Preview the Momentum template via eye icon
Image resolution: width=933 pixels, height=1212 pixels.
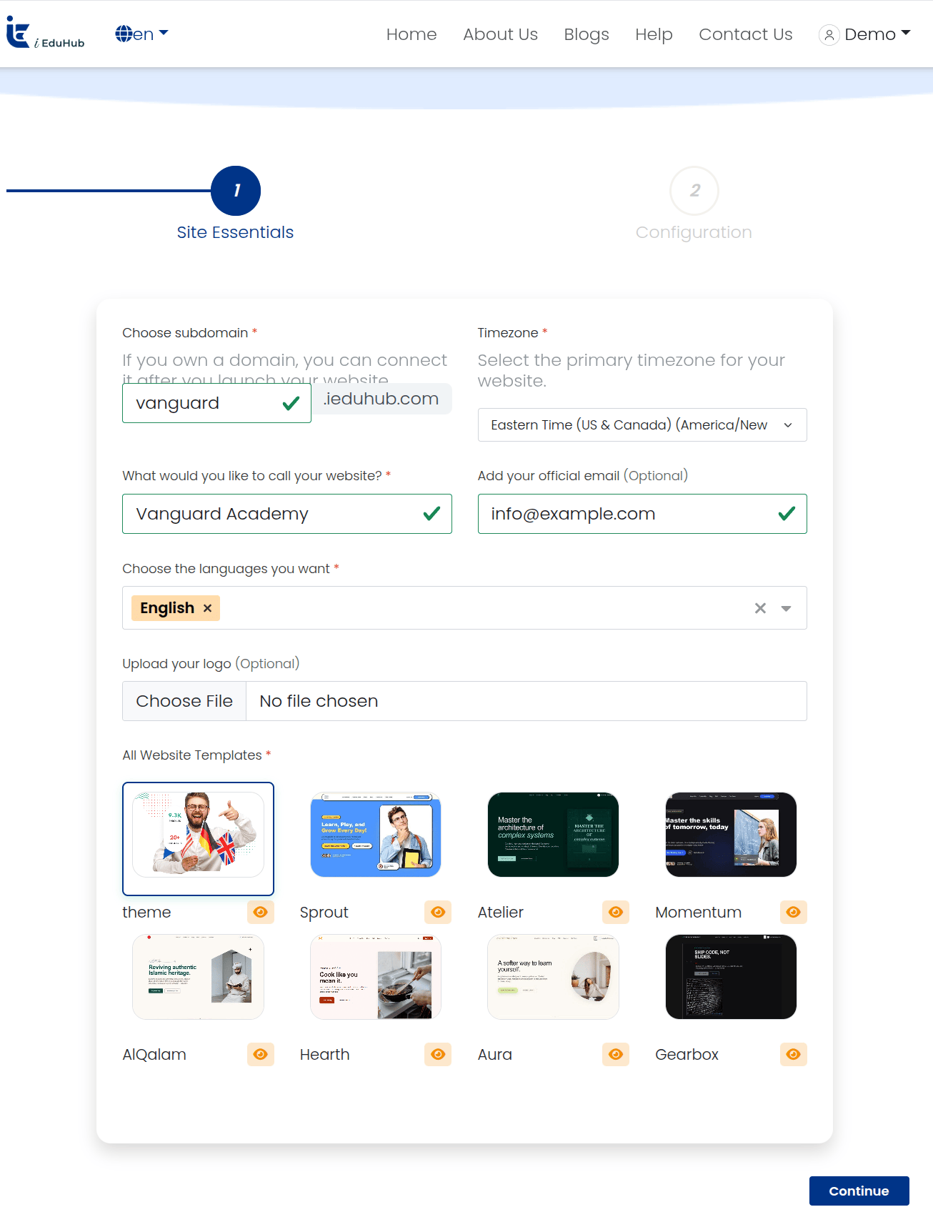click(793, 912)
